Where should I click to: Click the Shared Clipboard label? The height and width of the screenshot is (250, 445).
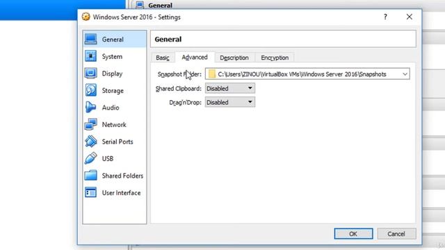coord(178,88)
